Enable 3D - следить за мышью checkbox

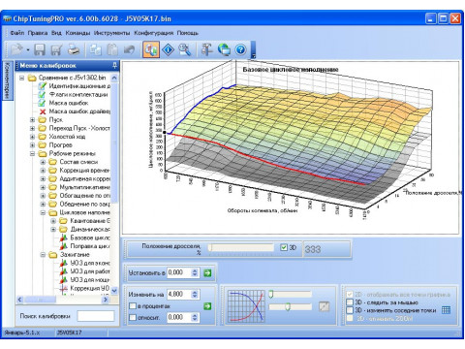coord(350,302)
